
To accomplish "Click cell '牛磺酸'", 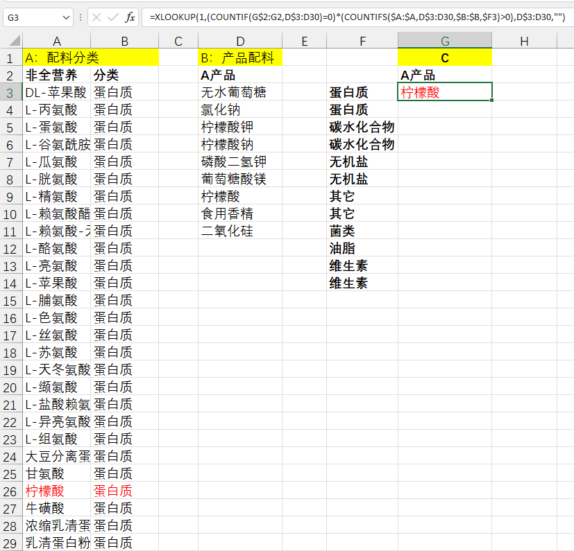I will pyautogui.click(x=56, y=508).
